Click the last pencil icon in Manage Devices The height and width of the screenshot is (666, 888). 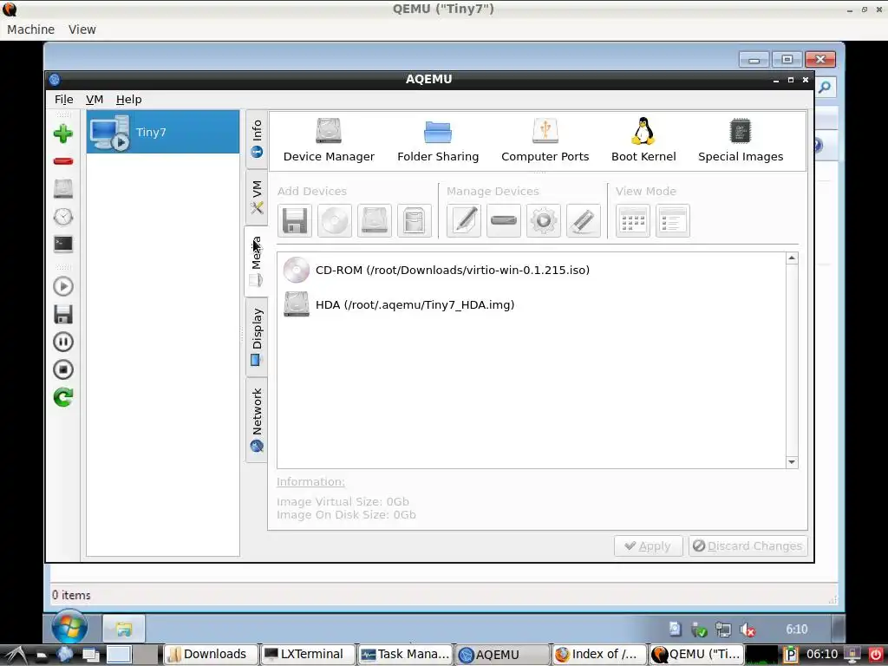(584, 220)
